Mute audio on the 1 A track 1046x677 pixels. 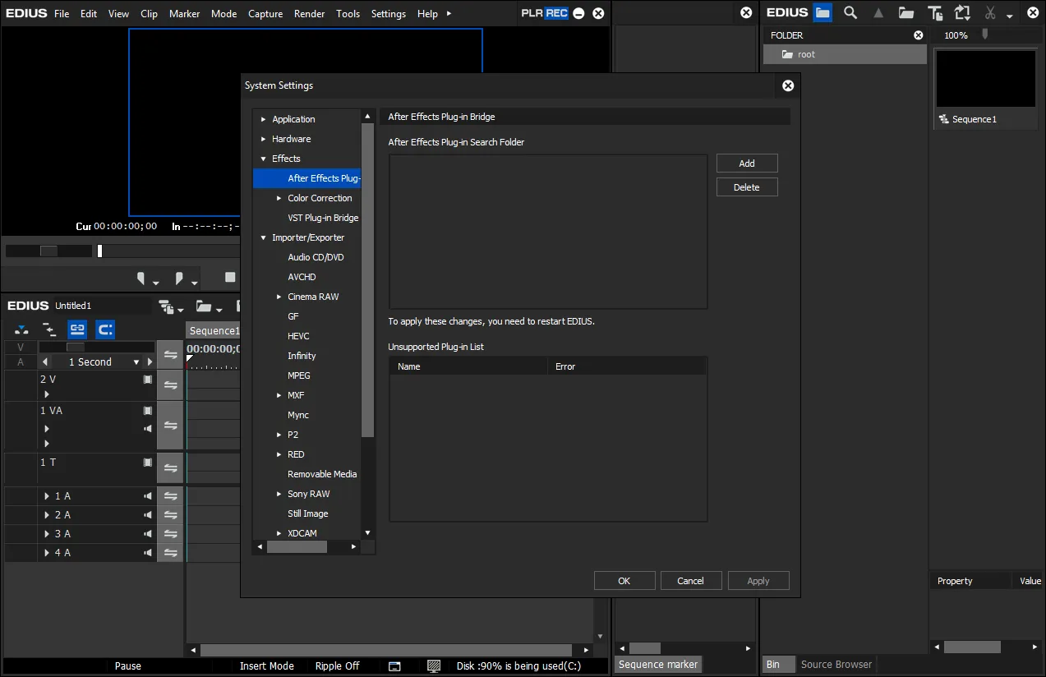coord(148,496)
